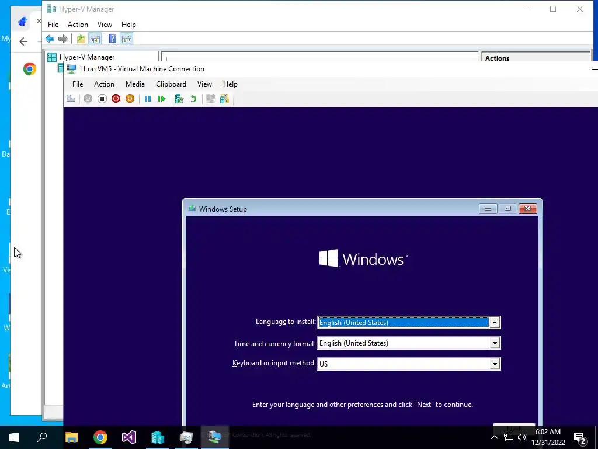This screenshot has height=449, width=598.
Task: Open network status tray icon
Action: pyautogui.click(x=509, y=437)
